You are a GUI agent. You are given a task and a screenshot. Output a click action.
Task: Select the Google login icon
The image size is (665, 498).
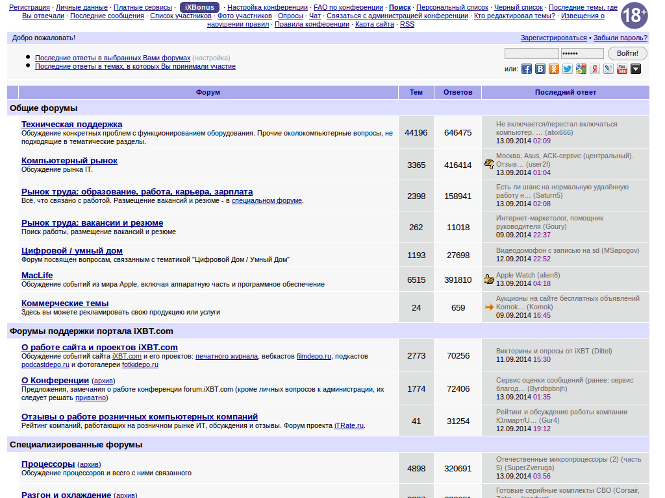581,68
